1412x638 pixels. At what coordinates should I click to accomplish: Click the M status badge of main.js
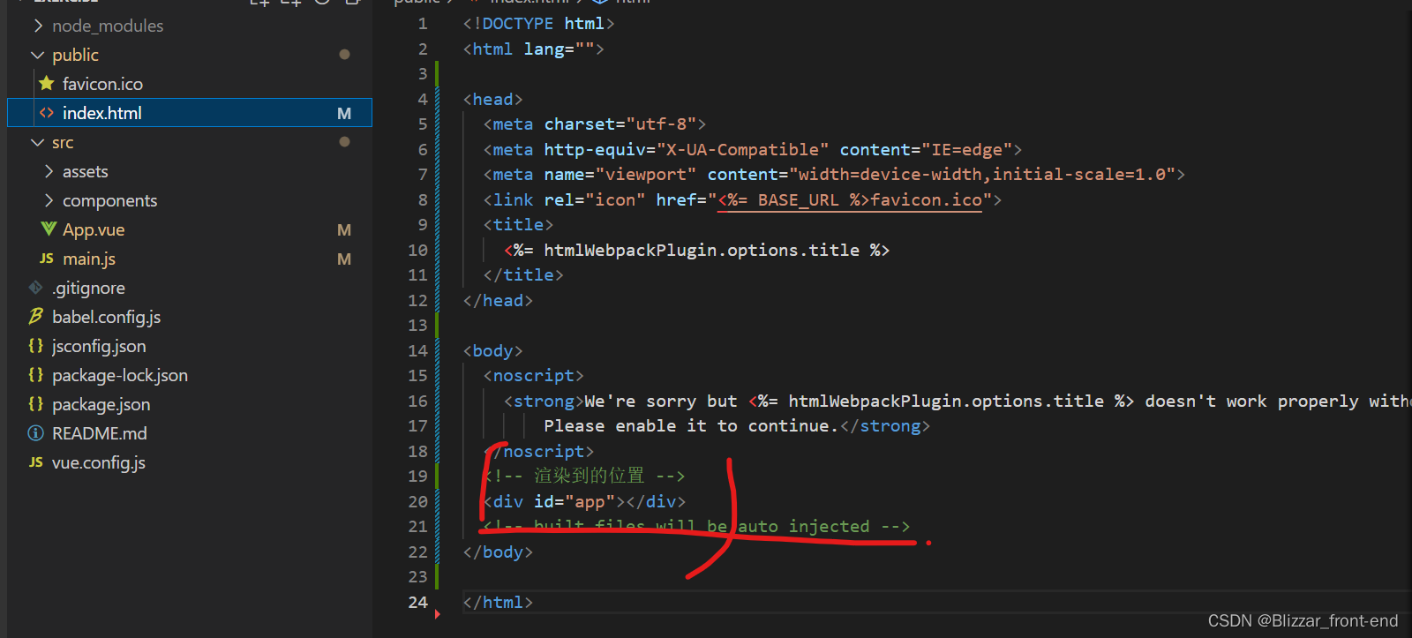point(344,259)
